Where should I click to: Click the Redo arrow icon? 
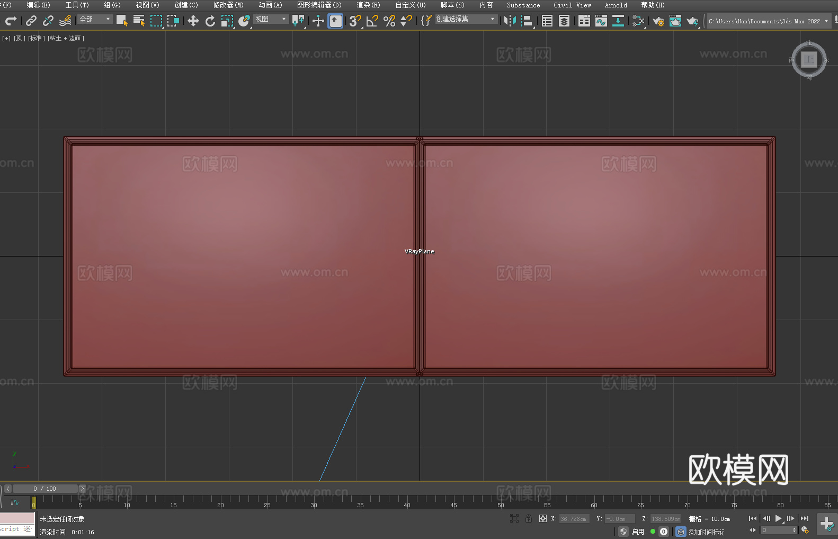tap(11, 21)
